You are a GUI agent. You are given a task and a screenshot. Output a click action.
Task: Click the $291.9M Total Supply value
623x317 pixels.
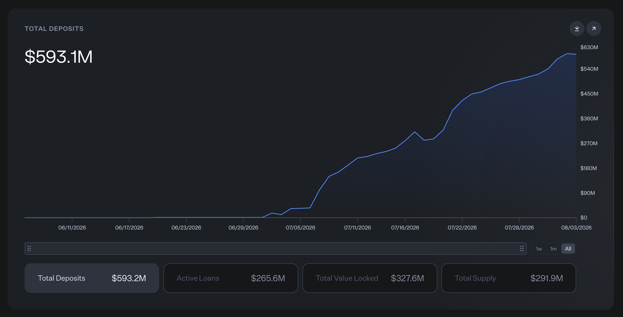coord(547,278)
